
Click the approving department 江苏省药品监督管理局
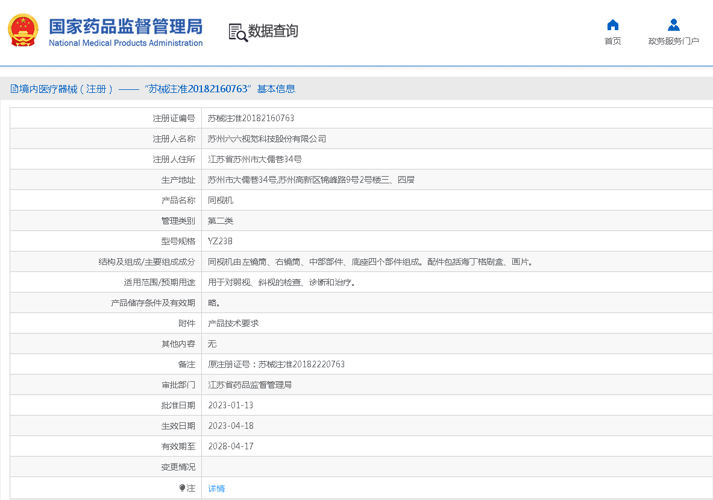coord(250,385)
